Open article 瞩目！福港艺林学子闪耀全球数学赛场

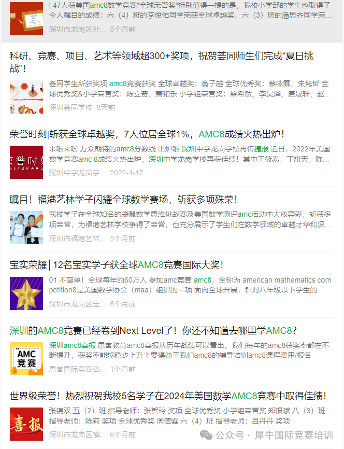tap(123, 200)
